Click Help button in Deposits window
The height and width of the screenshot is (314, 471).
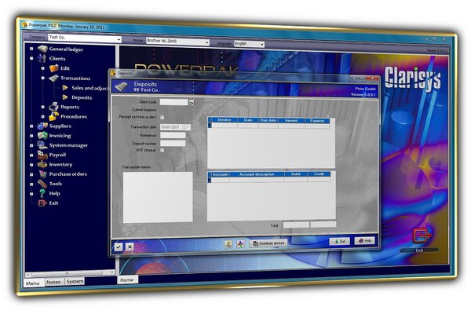[x=365, y=241]
